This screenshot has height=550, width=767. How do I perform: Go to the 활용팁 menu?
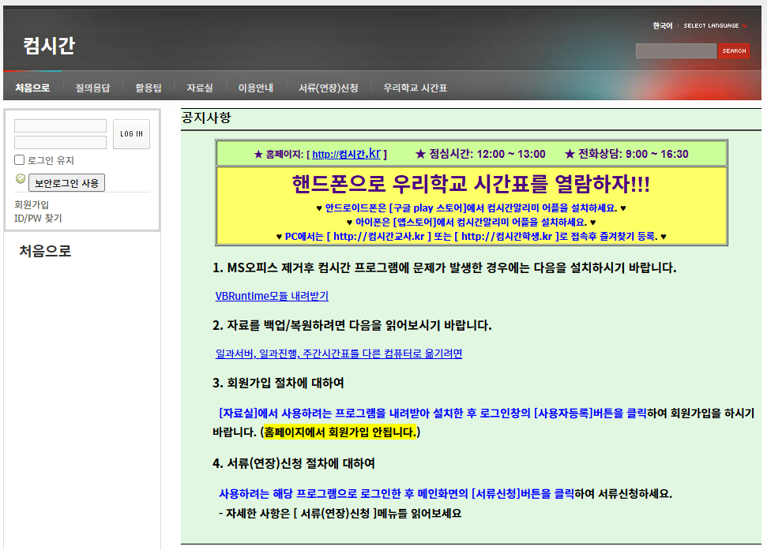(148, 88)
